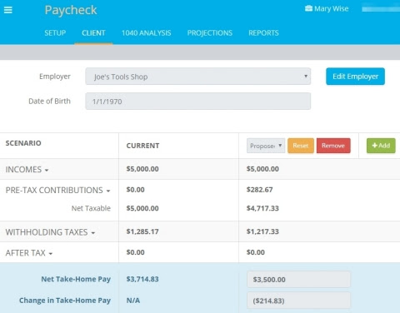Expand the INCOMES section
400x313 pixels.
27,169
